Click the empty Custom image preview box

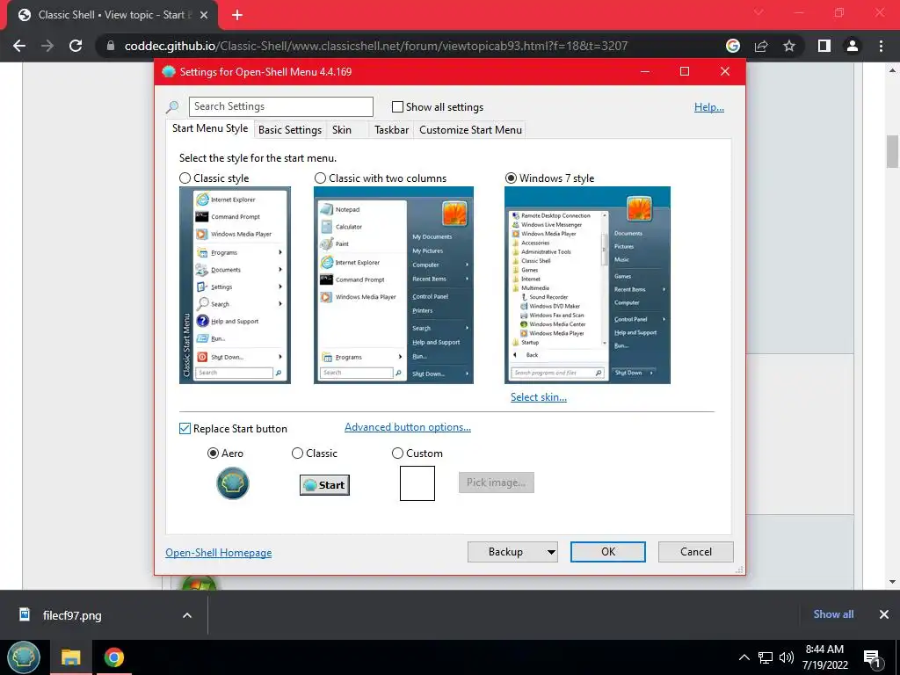[417, 483]
